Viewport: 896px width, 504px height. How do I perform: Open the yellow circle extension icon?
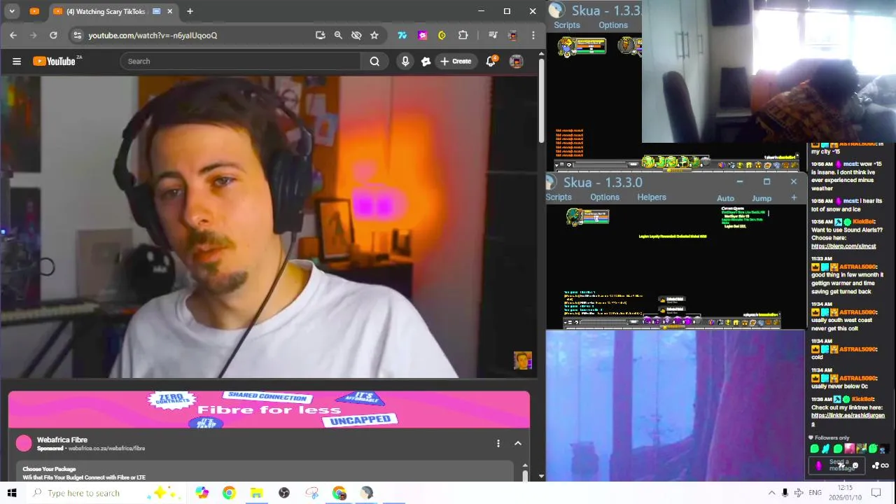(x=442, y=35)
